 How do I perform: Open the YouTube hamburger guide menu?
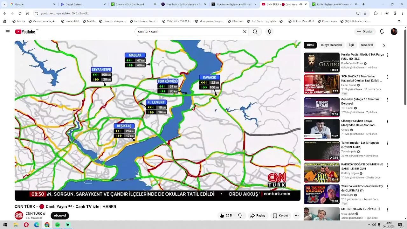(x=8, y=31)
